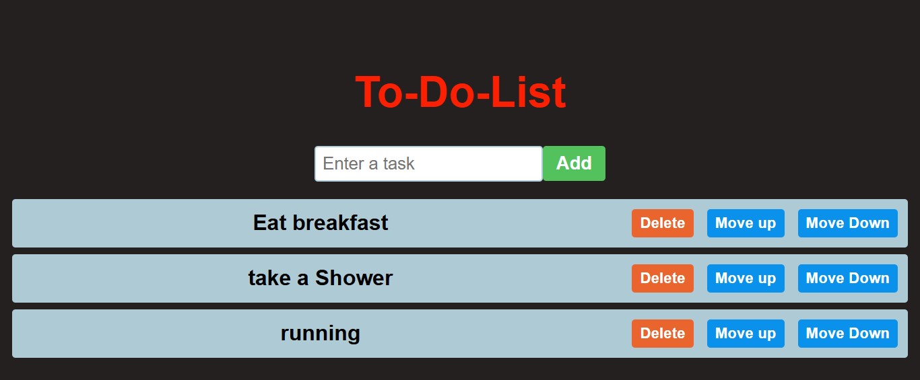Click the red 'To-Do-List' heading
920x380 pixels.
point(460,92)
